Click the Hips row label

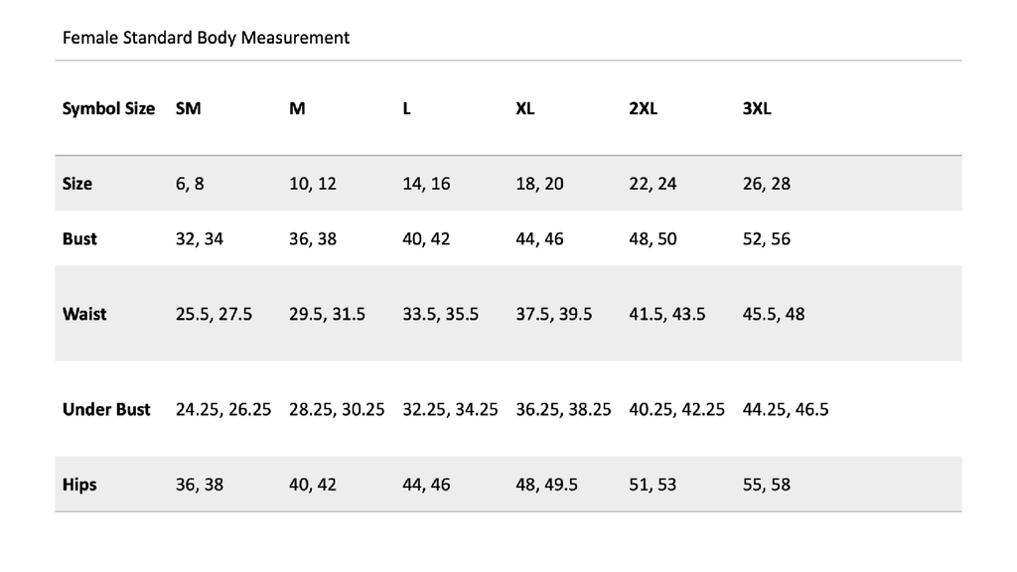79,485
